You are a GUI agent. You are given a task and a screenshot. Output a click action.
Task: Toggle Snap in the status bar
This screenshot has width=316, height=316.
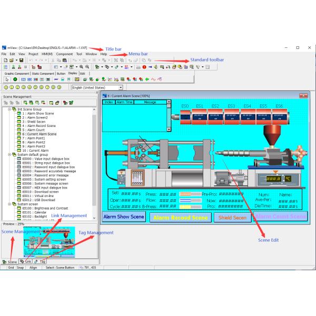point(21,268)
